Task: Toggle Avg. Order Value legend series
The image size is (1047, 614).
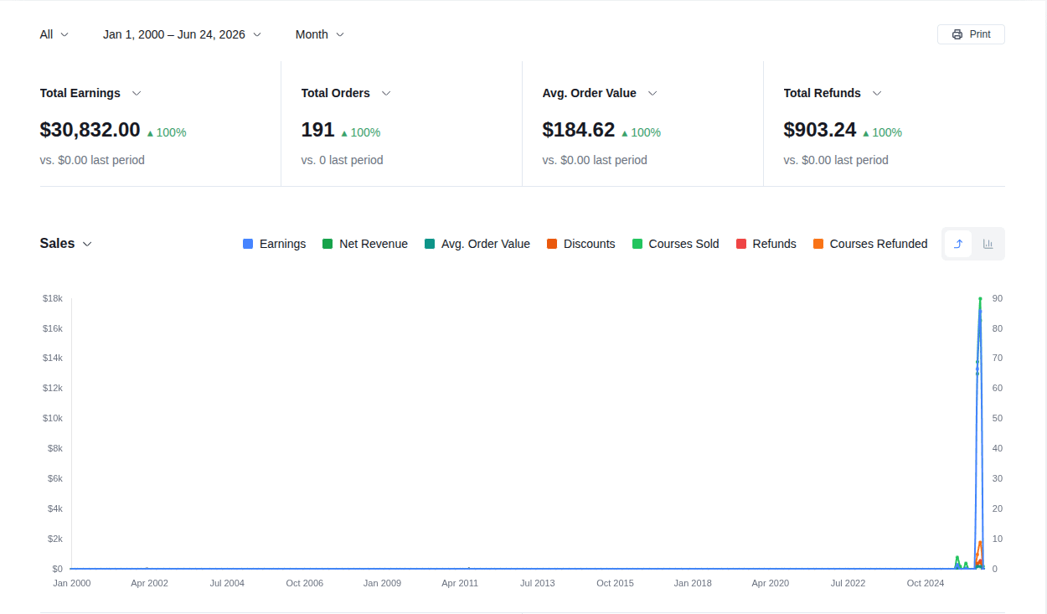Action: tap(477, 244)
